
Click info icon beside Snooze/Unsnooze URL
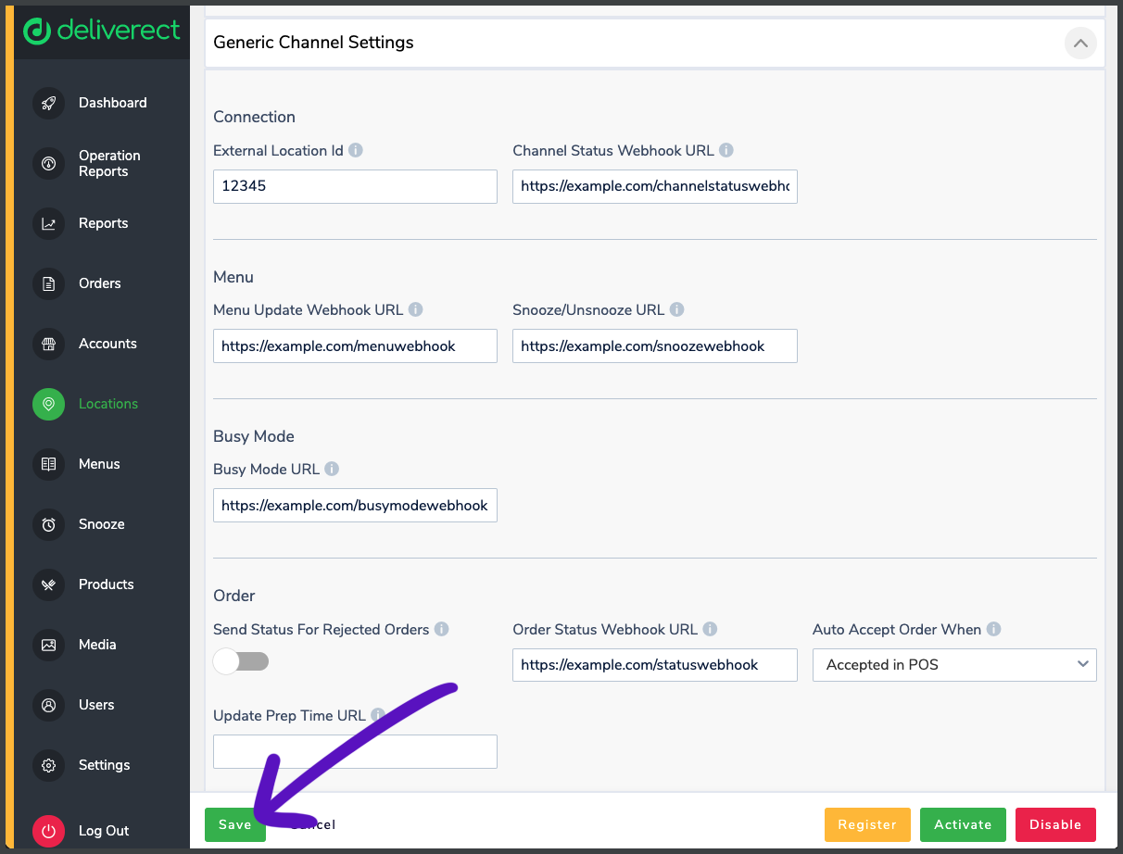tap(677, 309)
